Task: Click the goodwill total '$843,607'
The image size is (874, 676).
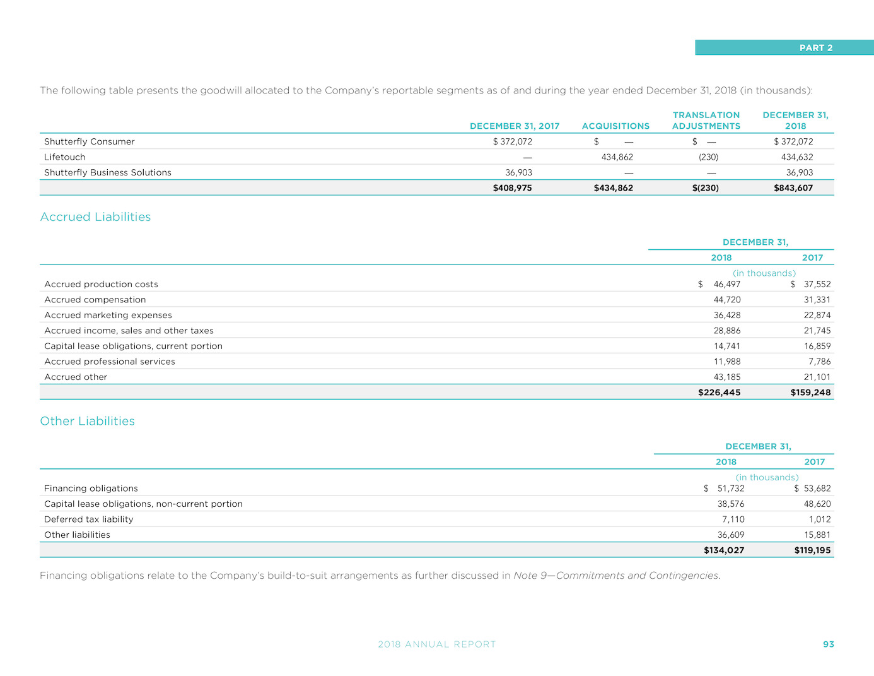Action: pos(793,188)
